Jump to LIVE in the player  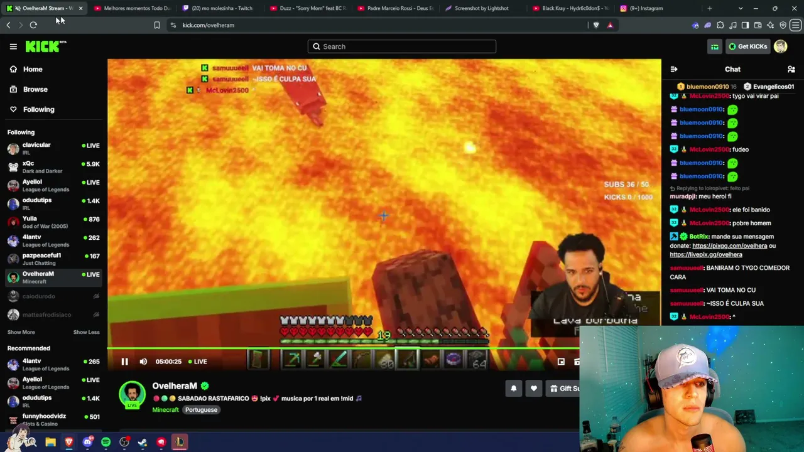point(197,362)
